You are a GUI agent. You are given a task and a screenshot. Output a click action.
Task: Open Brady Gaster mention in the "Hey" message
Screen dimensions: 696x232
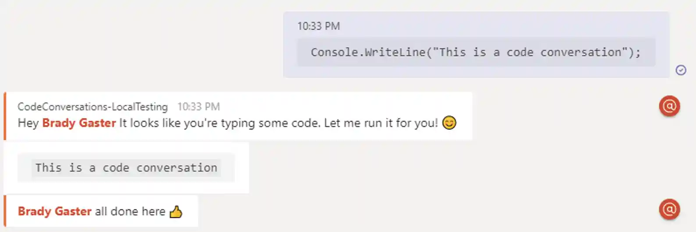click(79, 123)
